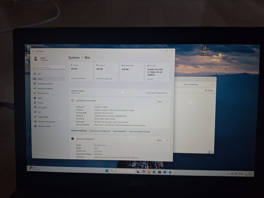
Task: Show hidden tray icons with the chevron
Action: pos(228,174)
